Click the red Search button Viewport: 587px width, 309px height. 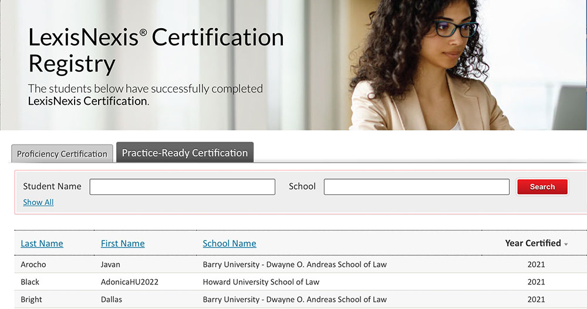[x=542, y=187]
